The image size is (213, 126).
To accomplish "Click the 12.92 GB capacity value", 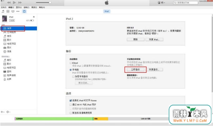I will [80, 28].
